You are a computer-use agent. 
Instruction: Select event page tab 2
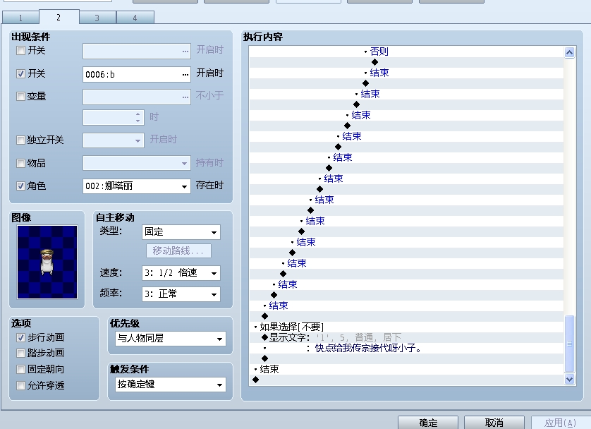[x=59, y=18]
